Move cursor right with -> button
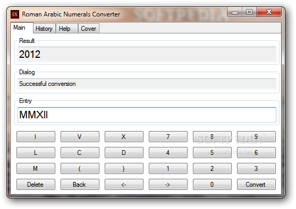Image resolution: width=296 pixels, height=209 pixels. click(168, 184)
